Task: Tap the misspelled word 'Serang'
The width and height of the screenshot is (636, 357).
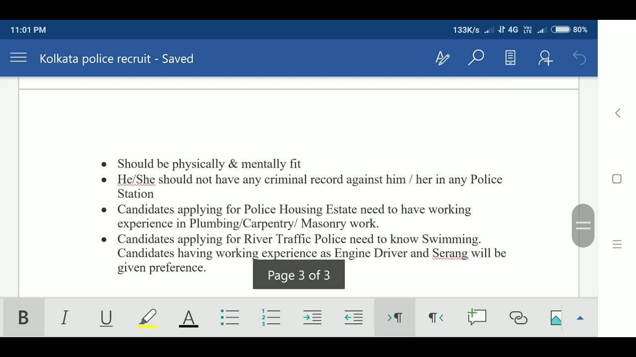Action: pyautogui.click(x=450, y=253)
